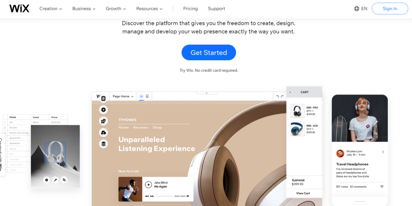Click the View Cart button
This screenshot has height=206, width=412.
tap(303, 193)
